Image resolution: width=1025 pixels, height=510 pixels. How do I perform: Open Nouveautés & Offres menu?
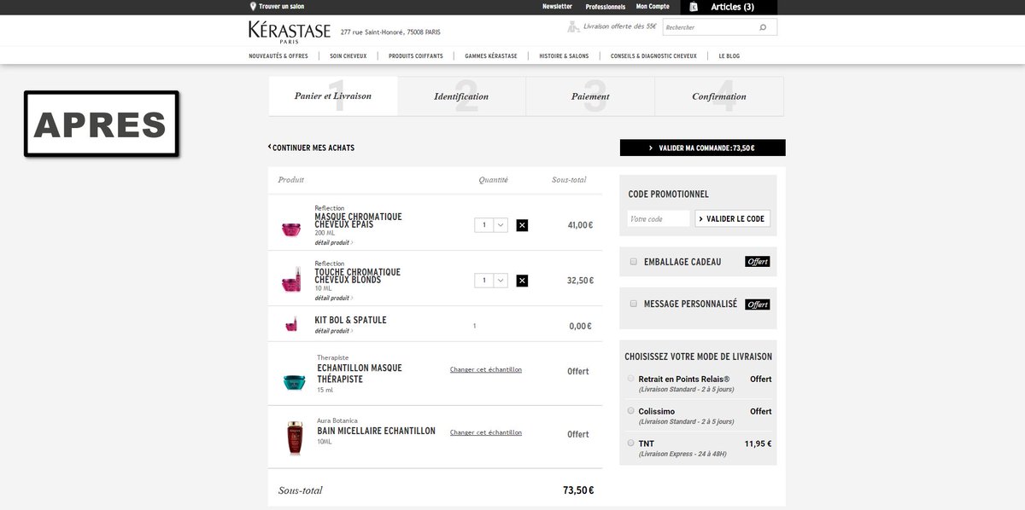point(278,56)
